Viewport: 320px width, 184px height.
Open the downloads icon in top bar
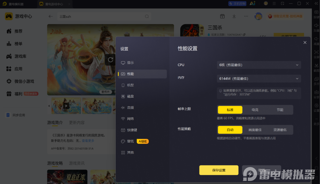pyautogui.click(x=234, y=16)
